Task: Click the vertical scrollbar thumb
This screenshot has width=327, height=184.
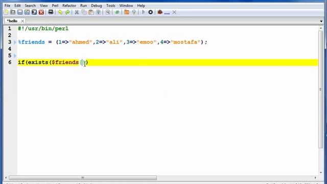Action: (x=321, y=89)
